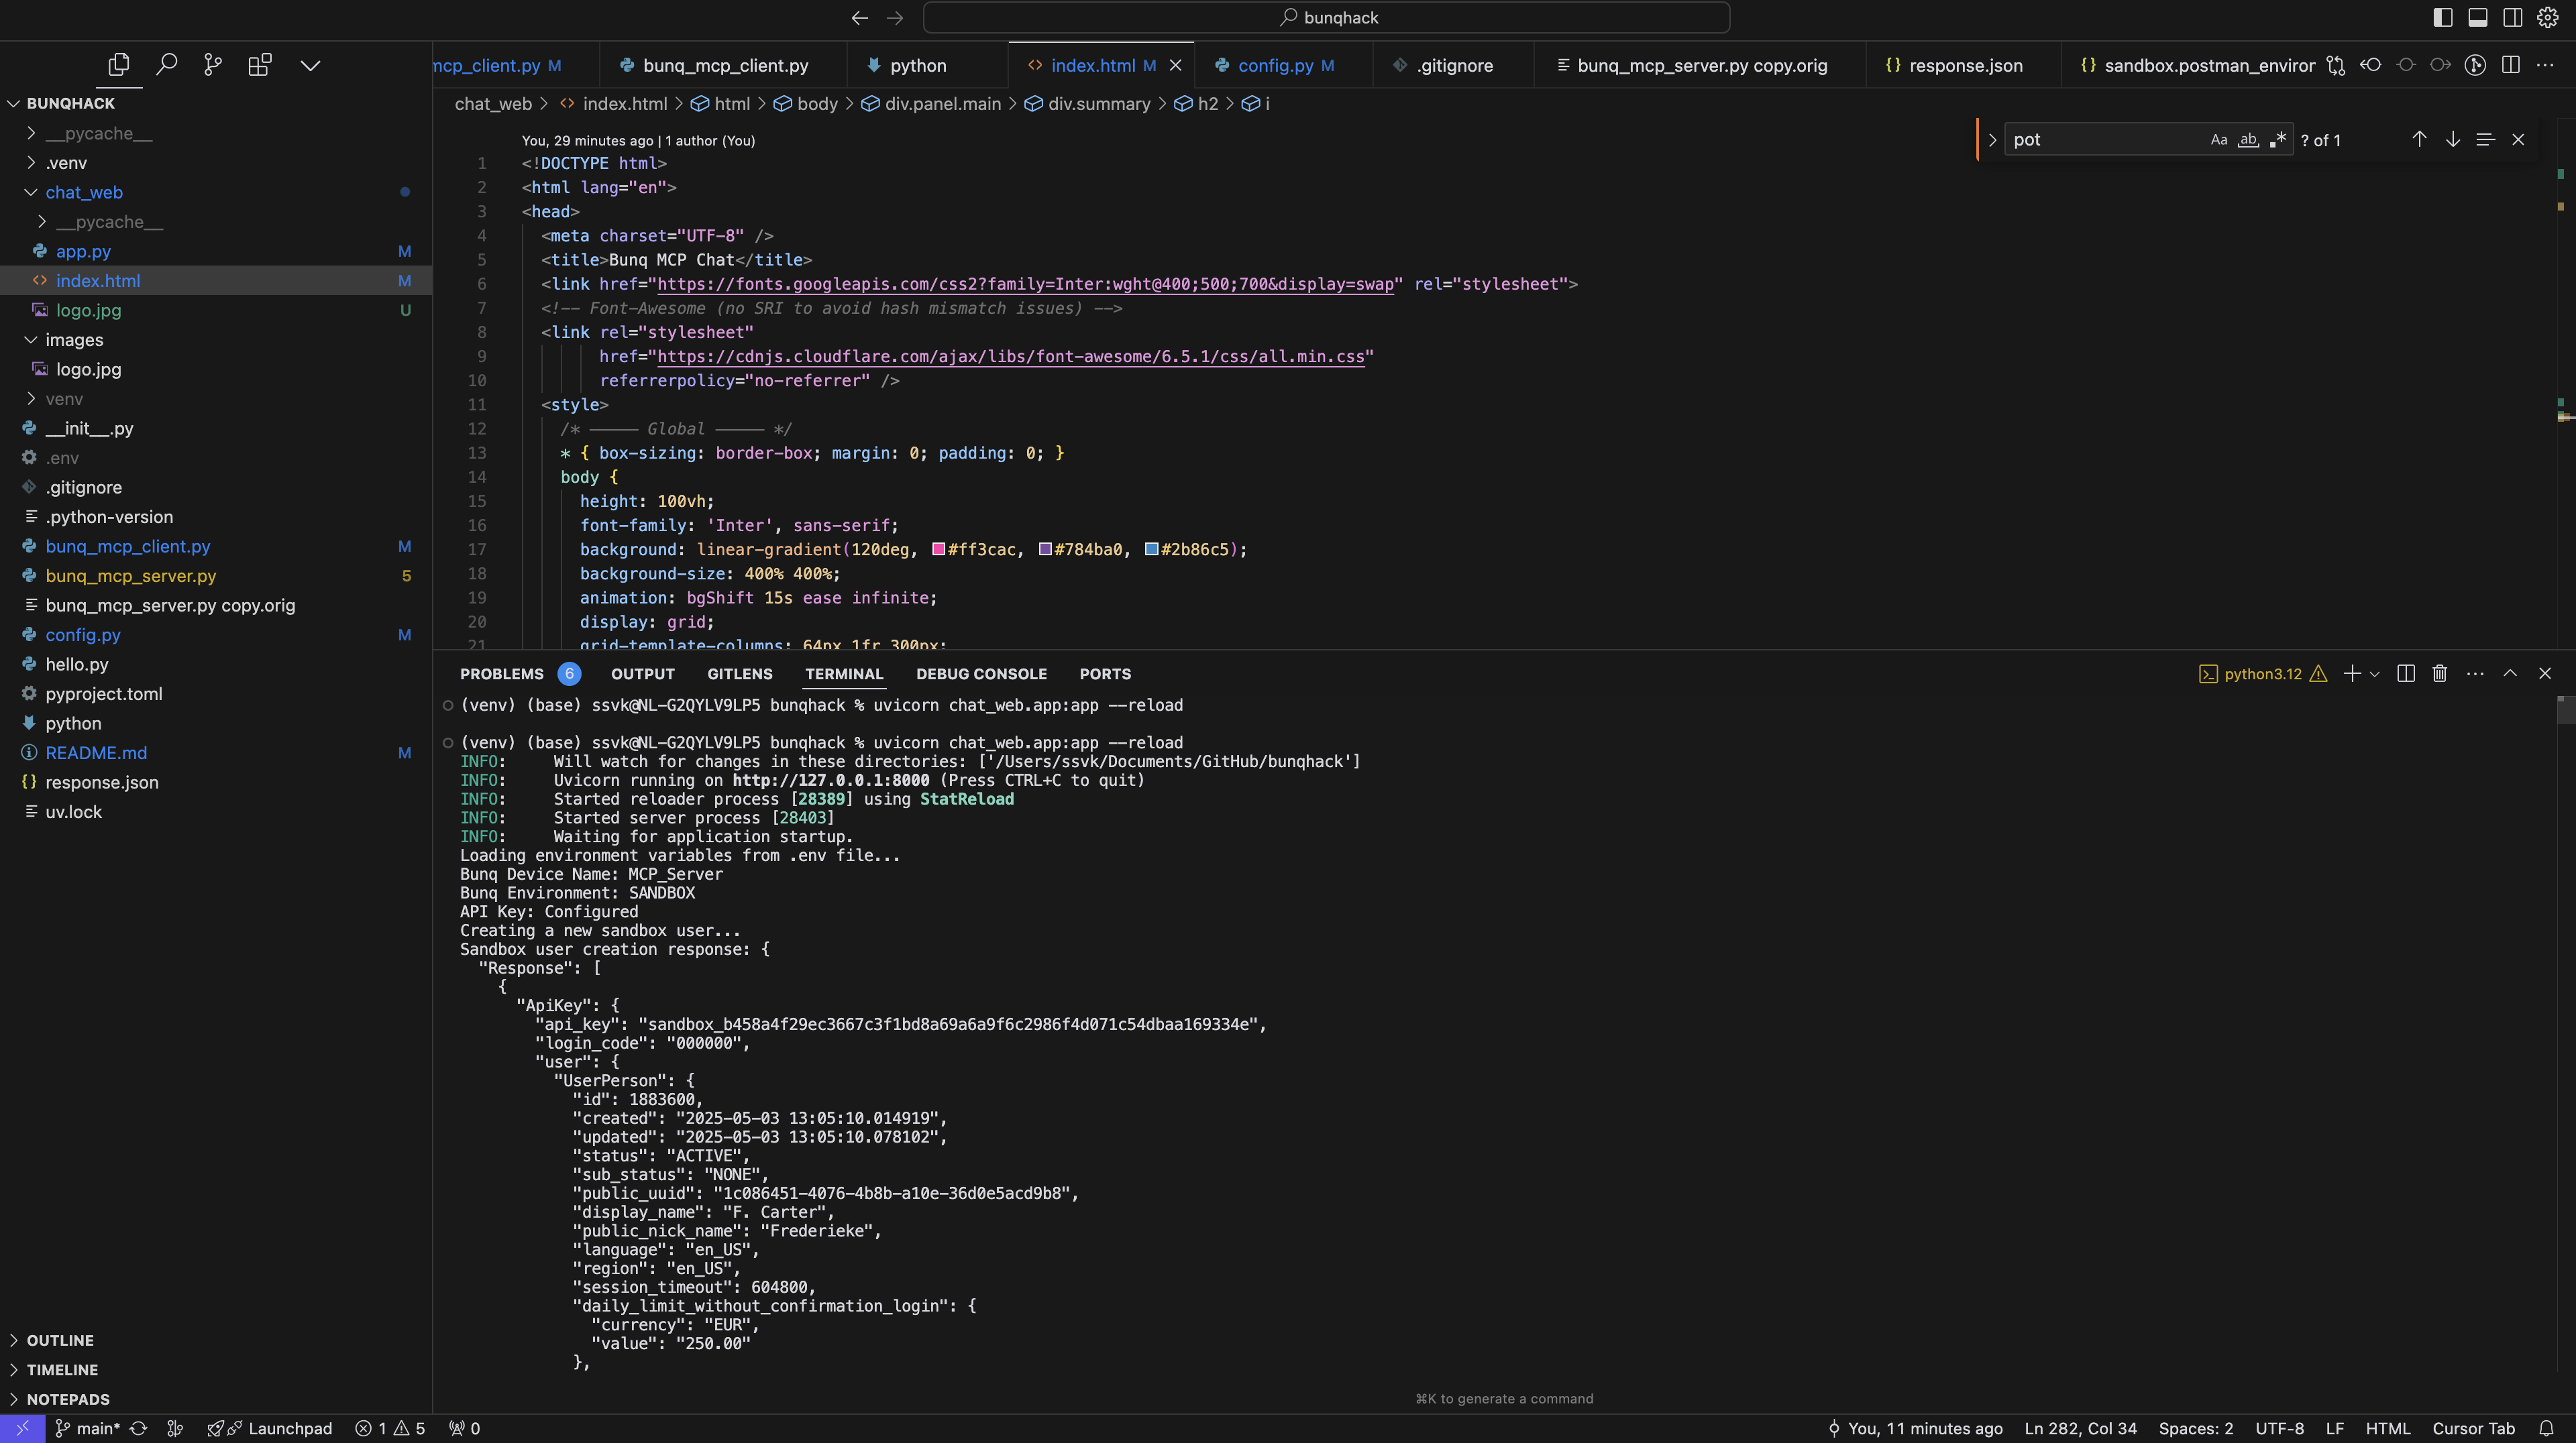This screenshot has height=1443, width=2576.
Task: Show additional views chevron in activity bar
Action: 310,66
